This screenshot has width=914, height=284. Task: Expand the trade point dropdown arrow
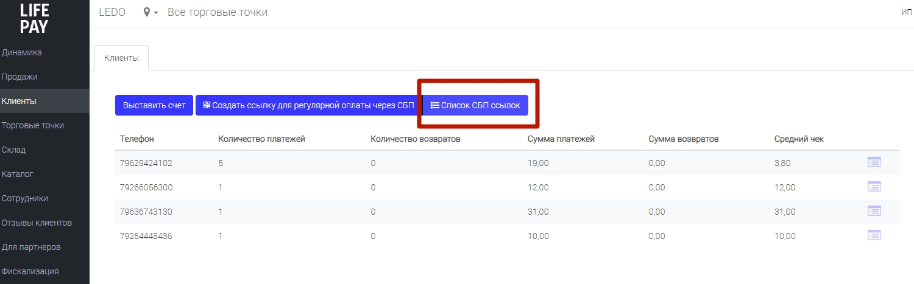(156, 13)
